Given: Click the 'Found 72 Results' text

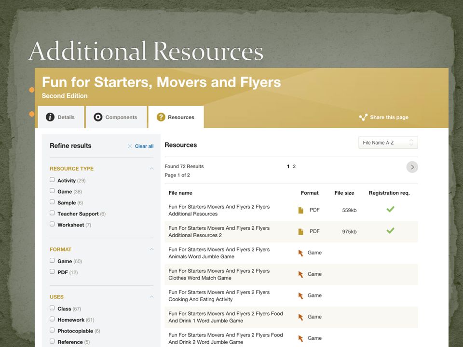Looking at the screenshot, I should [184, 166].
